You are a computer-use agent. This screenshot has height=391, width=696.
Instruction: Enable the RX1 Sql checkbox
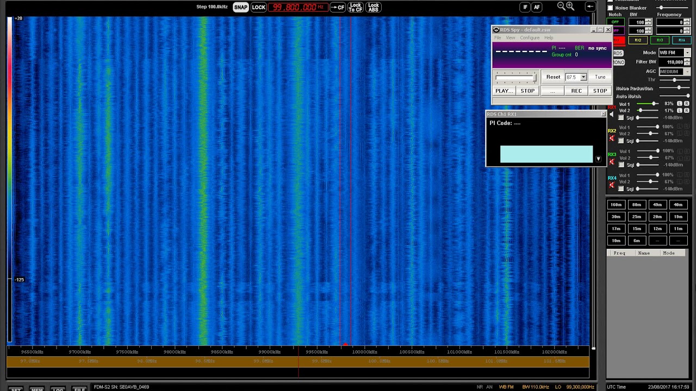pos(621,117)
